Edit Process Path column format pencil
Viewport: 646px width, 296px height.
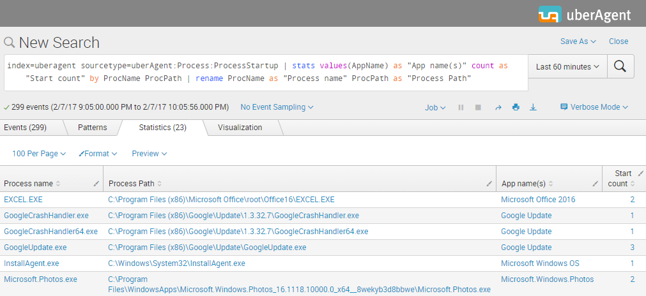pyautogui.click(x=489, y=184)
